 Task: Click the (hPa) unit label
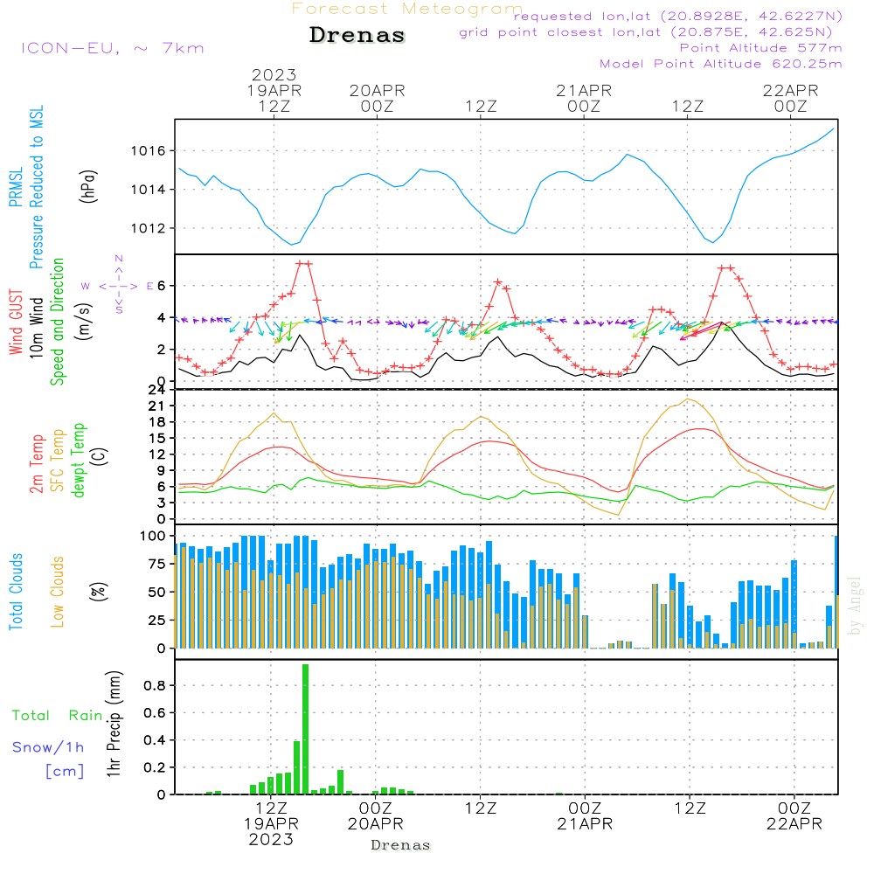click(88, 187)
